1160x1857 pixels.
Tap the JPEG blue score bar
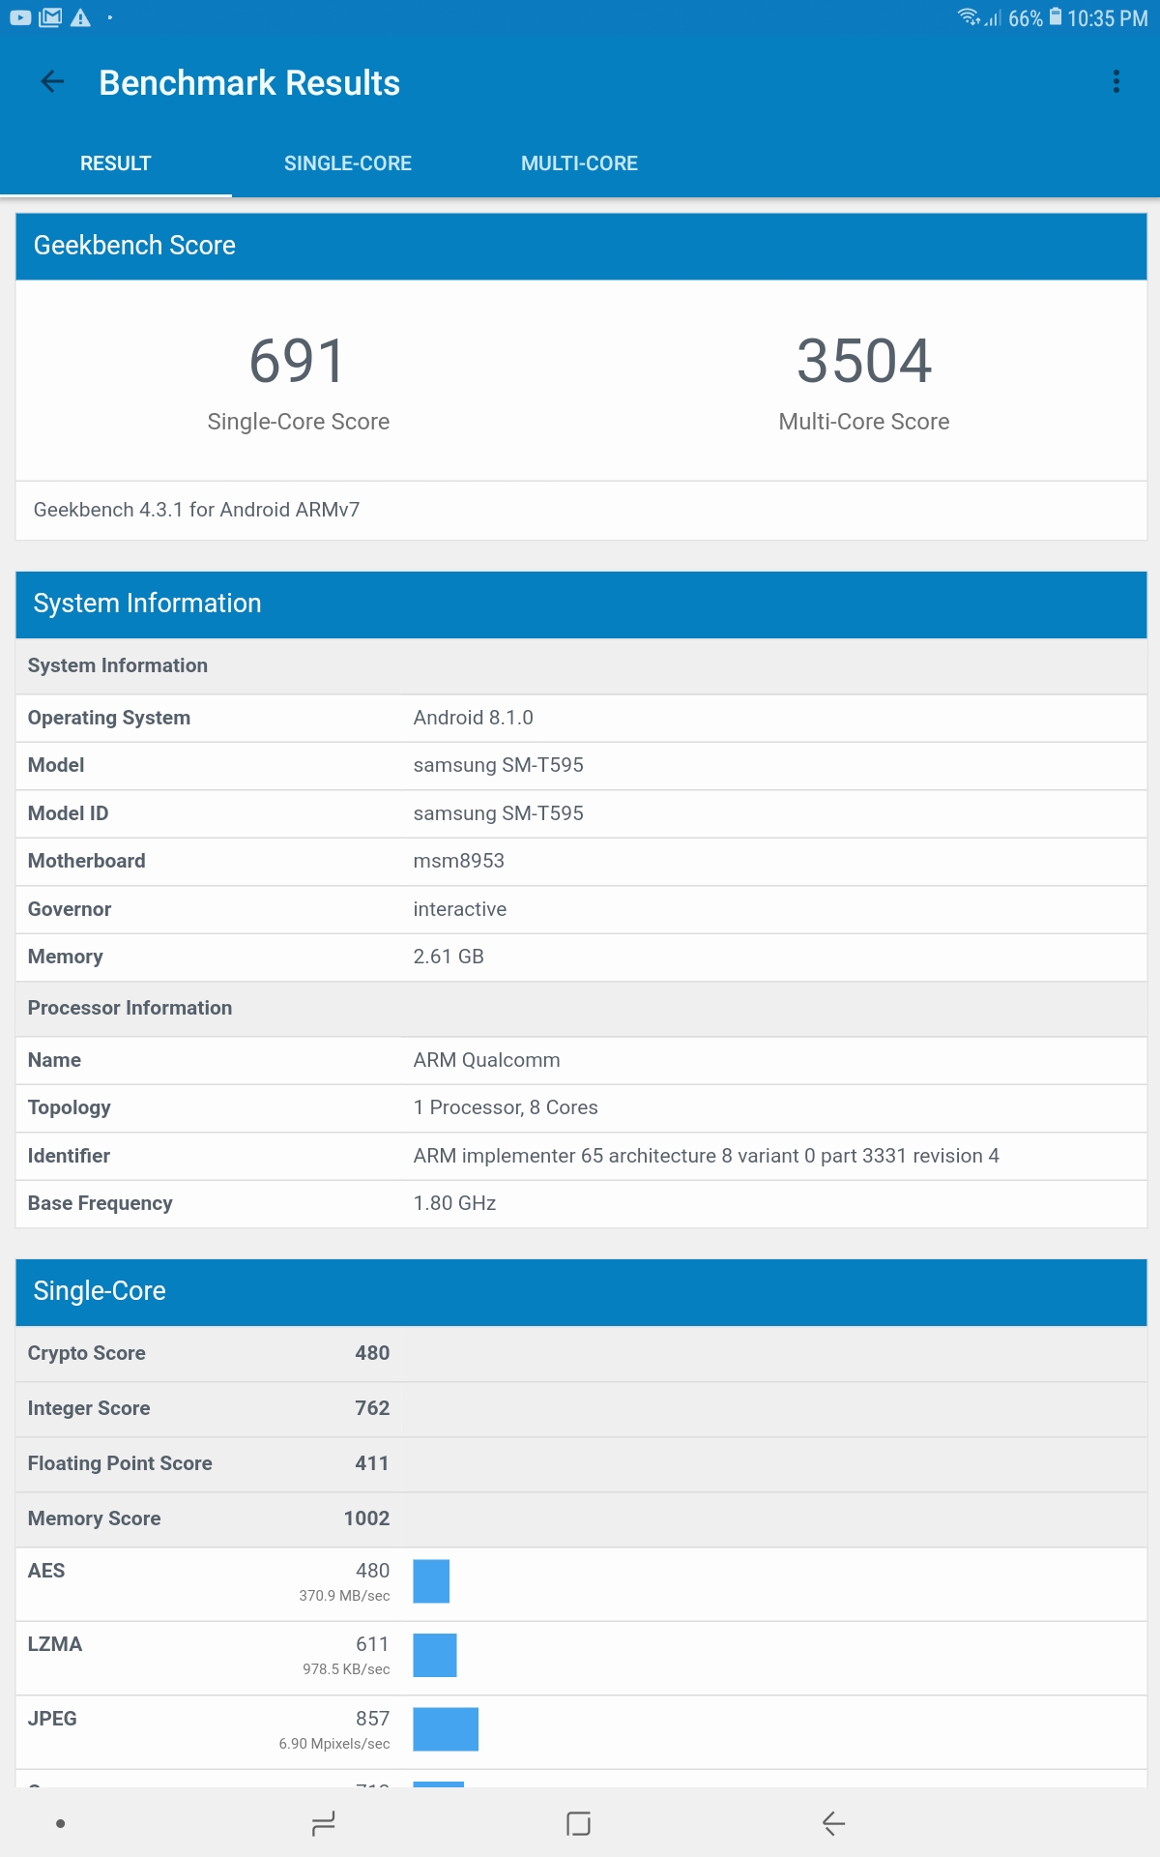(446, 1729)
